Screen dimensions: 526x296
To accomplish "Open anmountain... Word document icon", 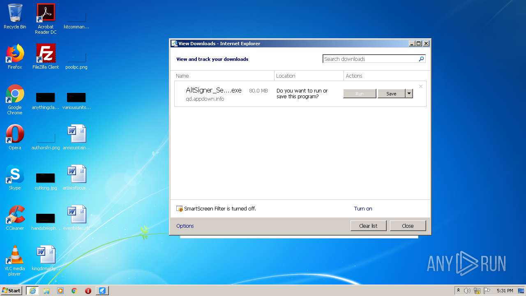I will pos(76,137).
